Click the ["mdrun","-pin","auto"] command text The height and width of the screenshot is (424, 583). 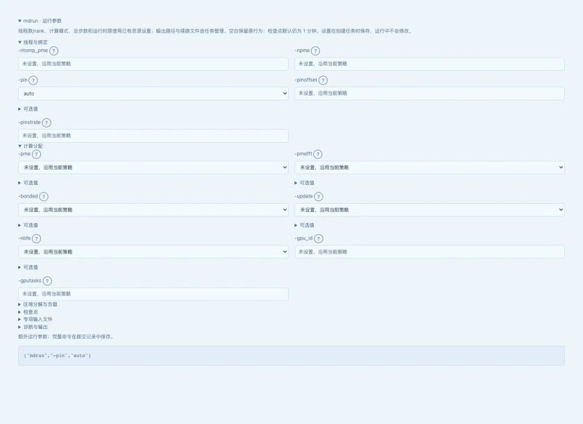point(58,355)
